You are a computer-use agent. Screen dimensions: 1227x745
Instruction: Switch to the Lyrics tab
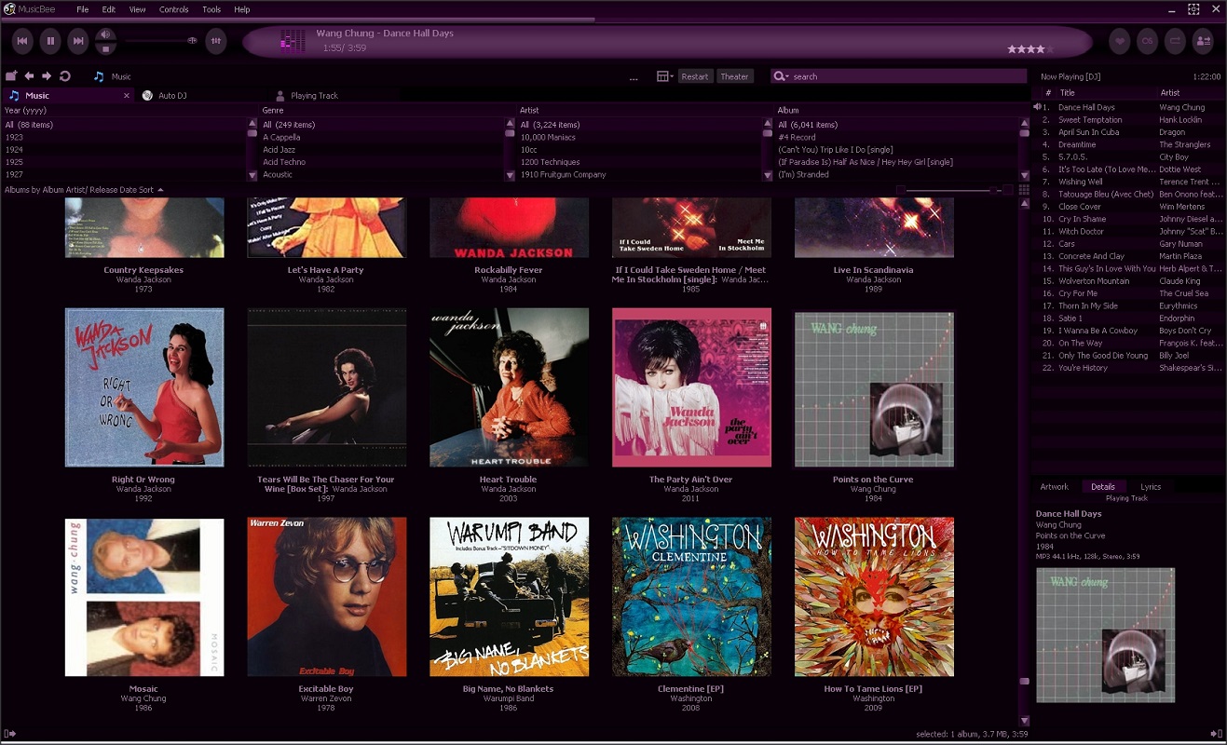(1151, 487)
